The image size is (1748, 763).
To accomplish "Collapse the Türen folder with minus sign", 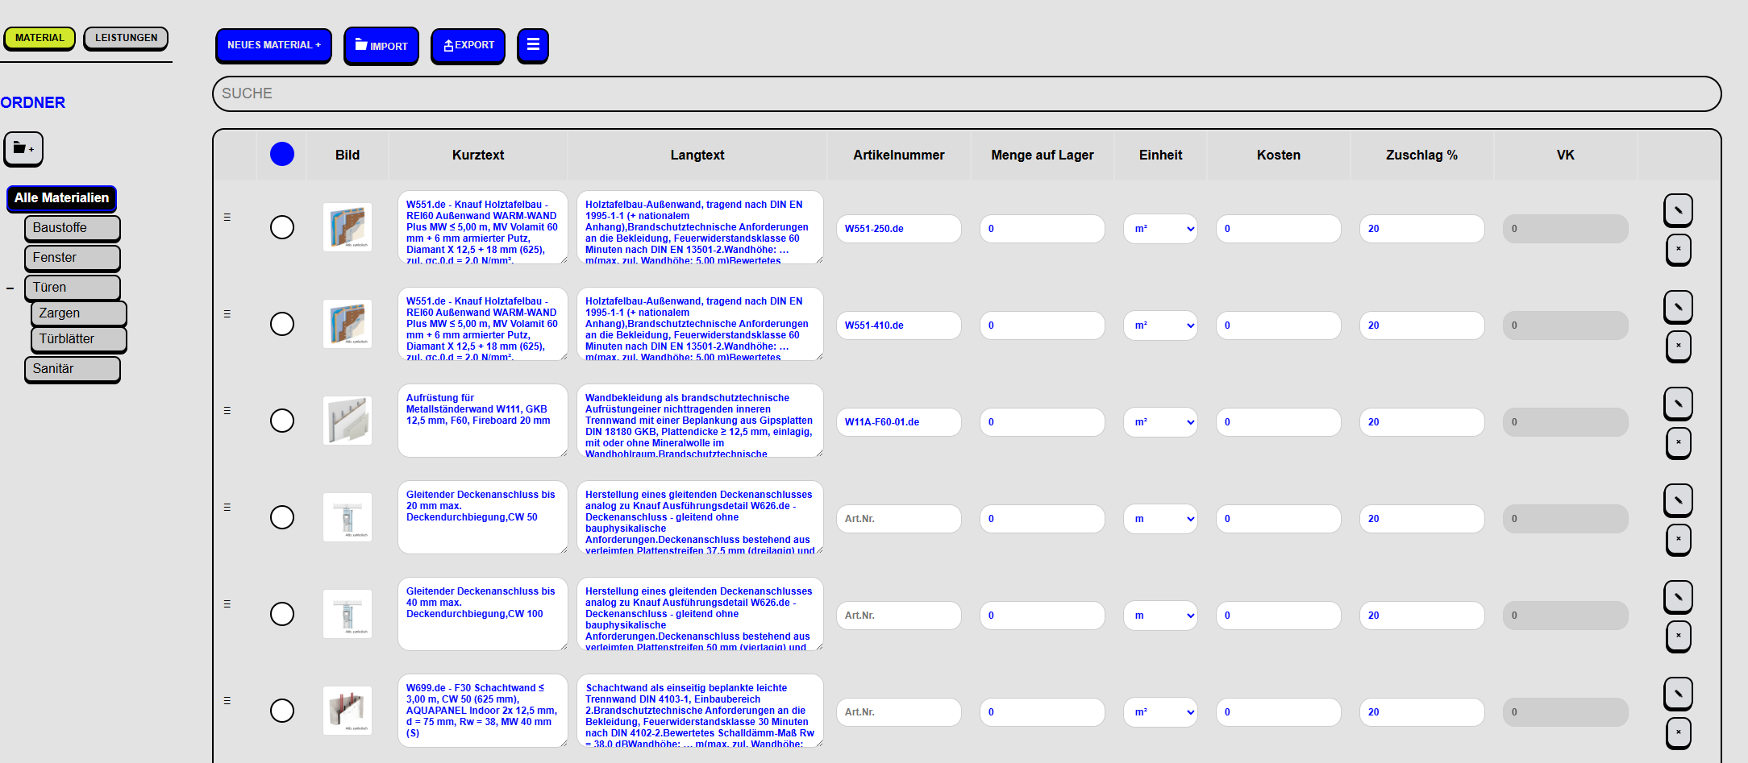I will tap(10, 288).
